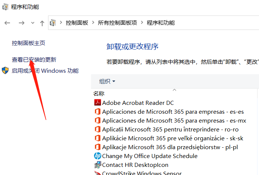Click the shield icon beside Windows 功能
259x175 pixels.
[x=6, y=71]
